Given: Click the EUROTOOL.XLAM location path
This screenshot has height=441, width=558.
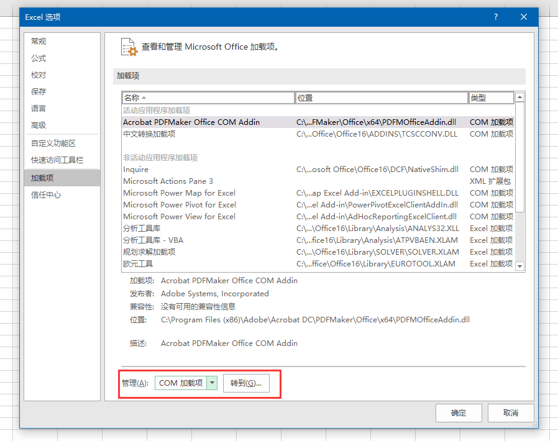Looking at the screenshot, I should click(376, 264).
